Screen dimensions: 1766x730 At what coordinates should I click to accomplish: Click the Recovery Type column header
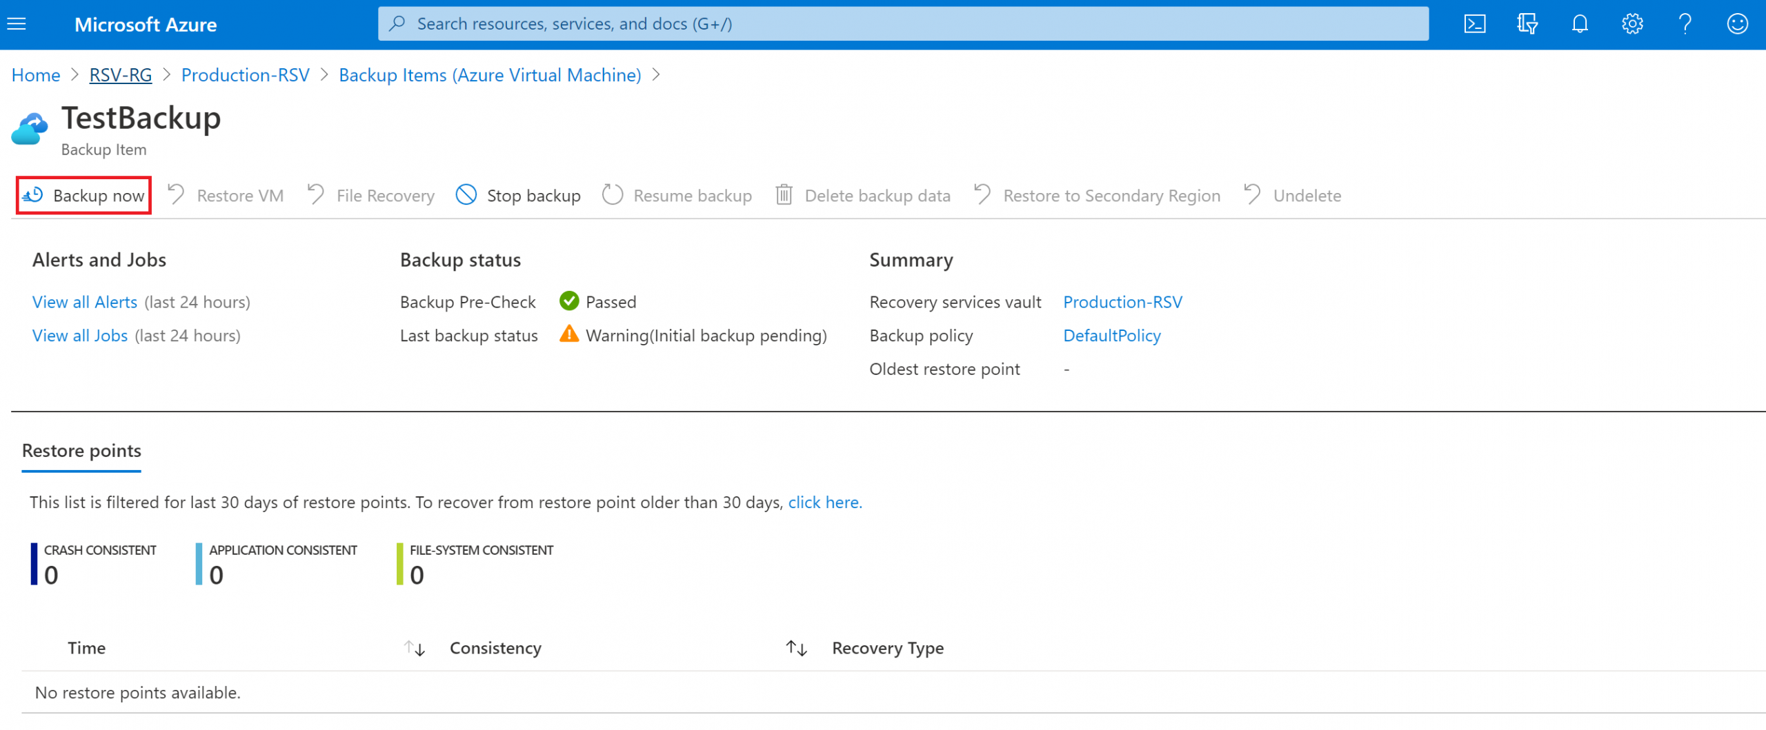tap(888, 648)
